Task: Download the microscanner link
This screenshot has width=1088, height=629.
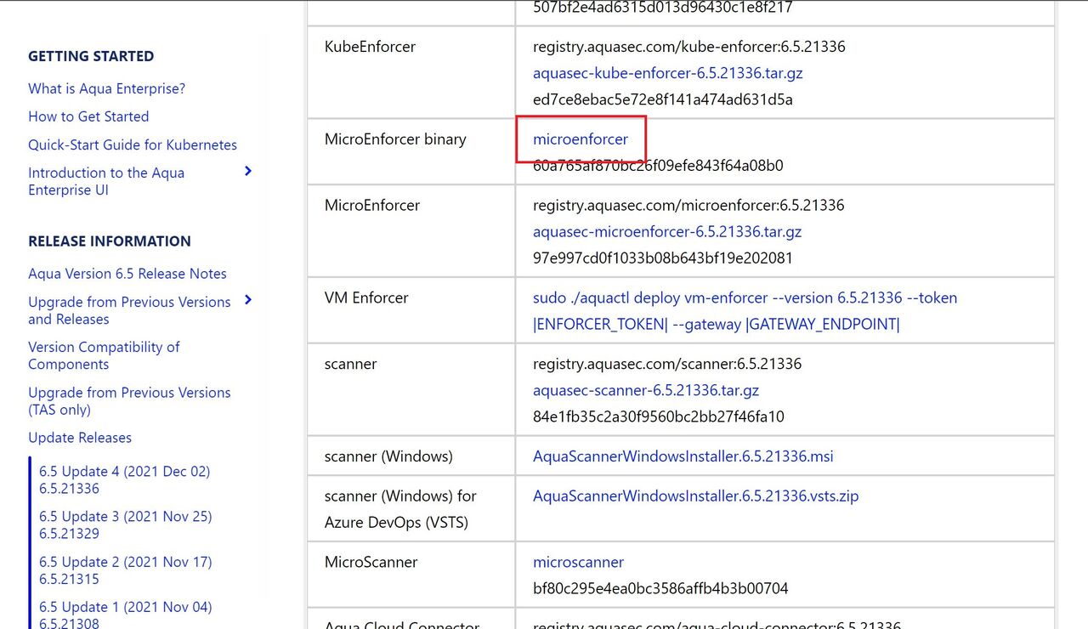Action: (x=578, y=562)
